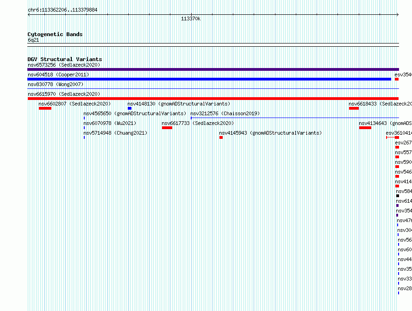Click the black square under nsv584
412x311 pixels.
[x=398, y=196]
